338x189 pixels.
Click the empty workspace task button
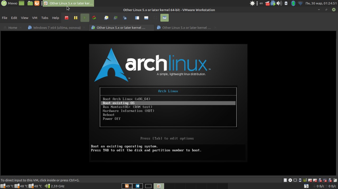click(x=148, y=186)
